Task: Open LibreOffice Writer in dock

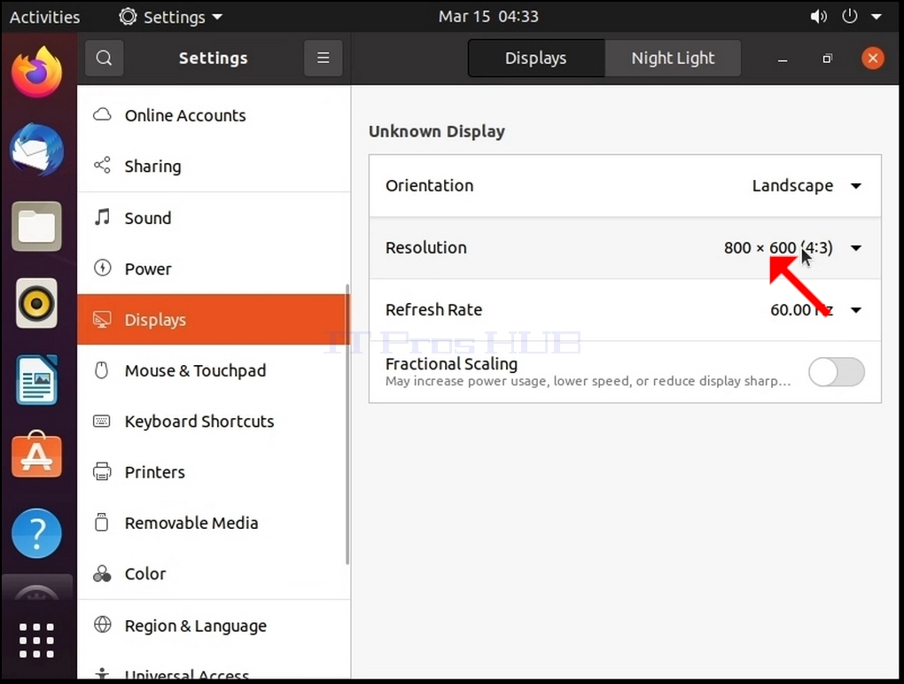Action: tap(37, 380)
